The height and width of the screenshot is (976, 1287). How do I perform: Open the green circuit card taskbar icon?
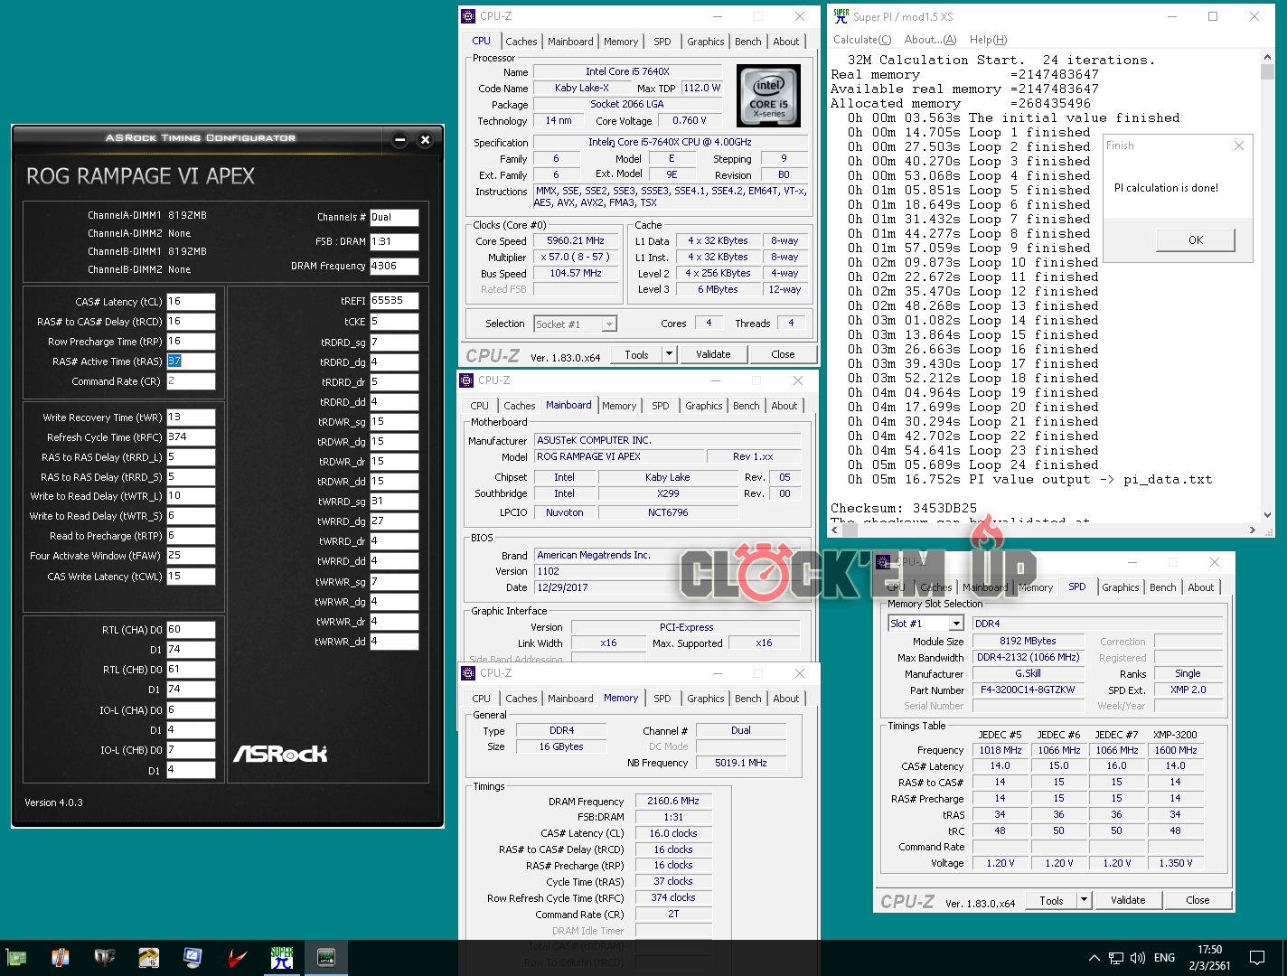coord(16,957)
